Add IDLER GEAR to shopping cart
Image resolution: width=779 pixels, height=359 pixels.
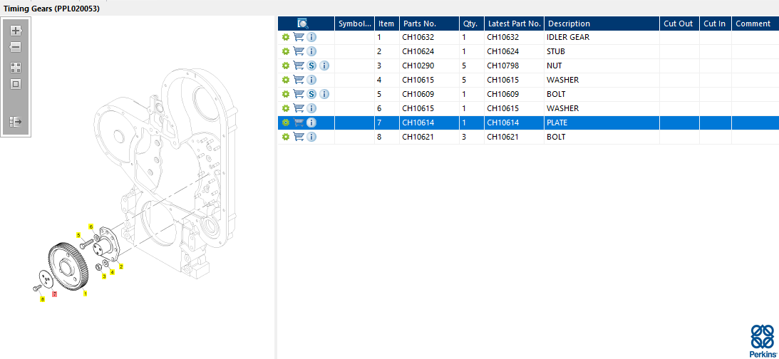tap(299, 37)
